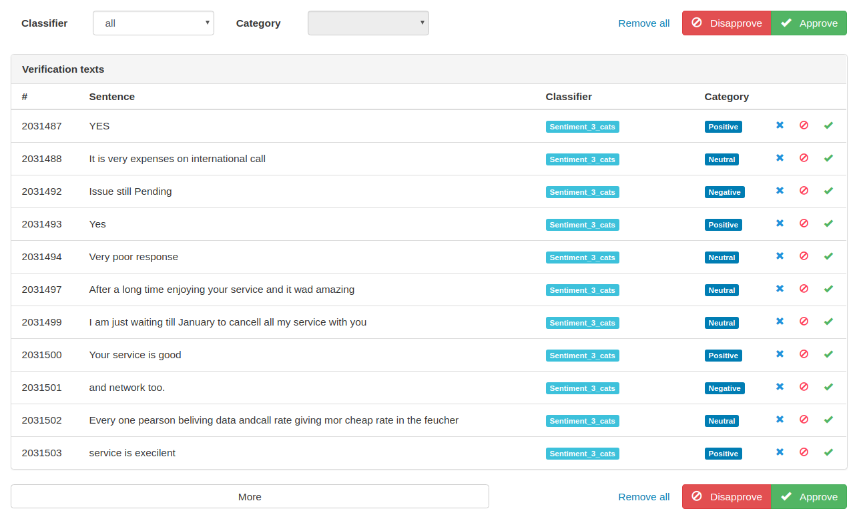Click the Positive badge in row 2031503

724,454
